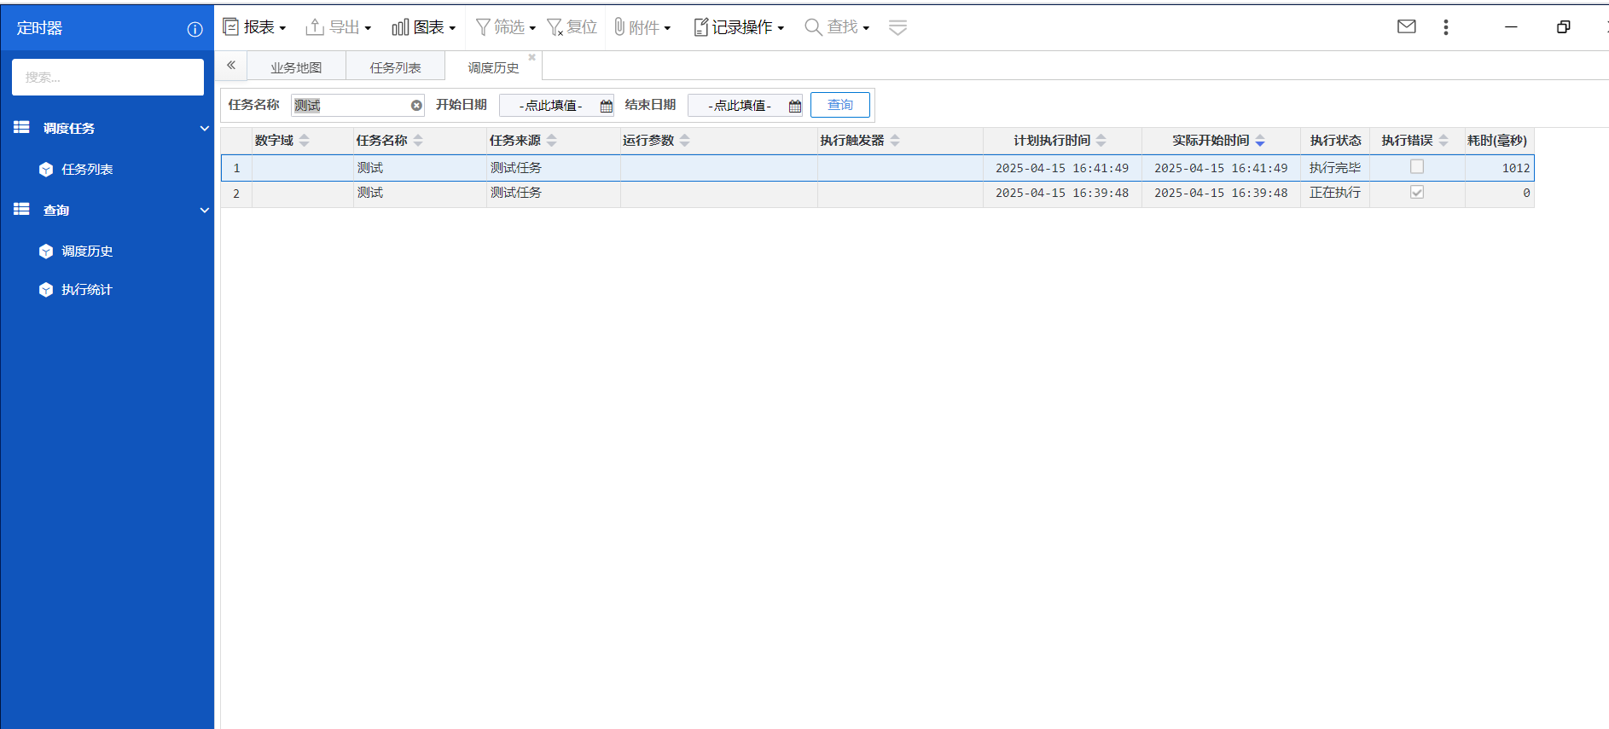Image resolution: width=1609 pixels, height=729 pixels.
Task: Select row number 1
Action: [x=236, y=168]
